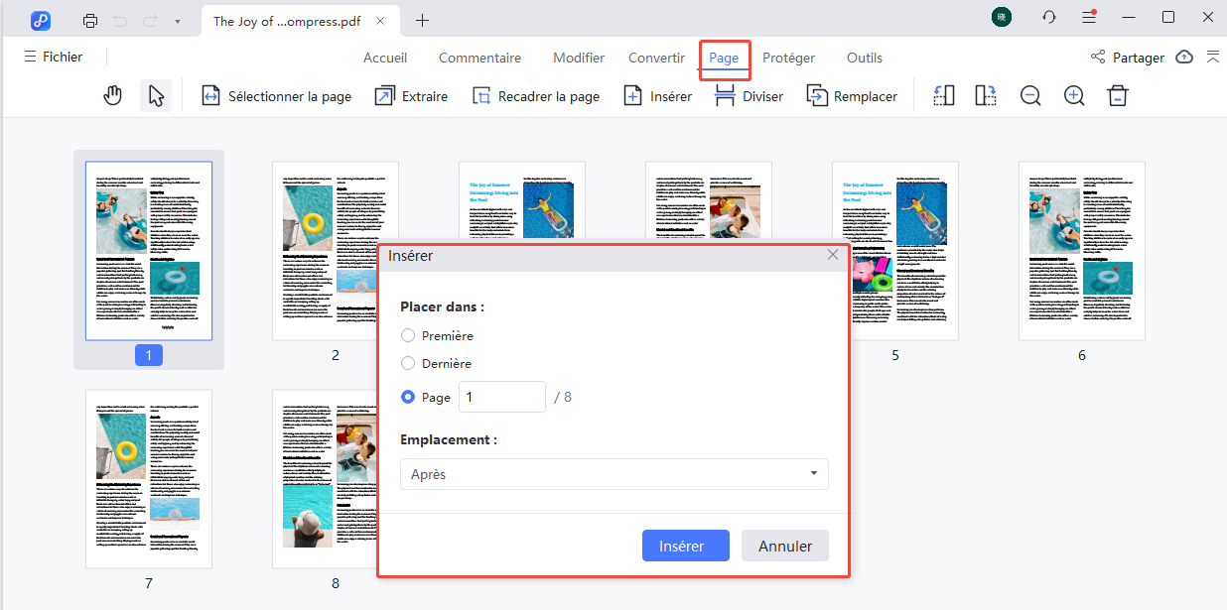
Task: Rotate pages left using rotation icon
Action: [x=943, y=94]
